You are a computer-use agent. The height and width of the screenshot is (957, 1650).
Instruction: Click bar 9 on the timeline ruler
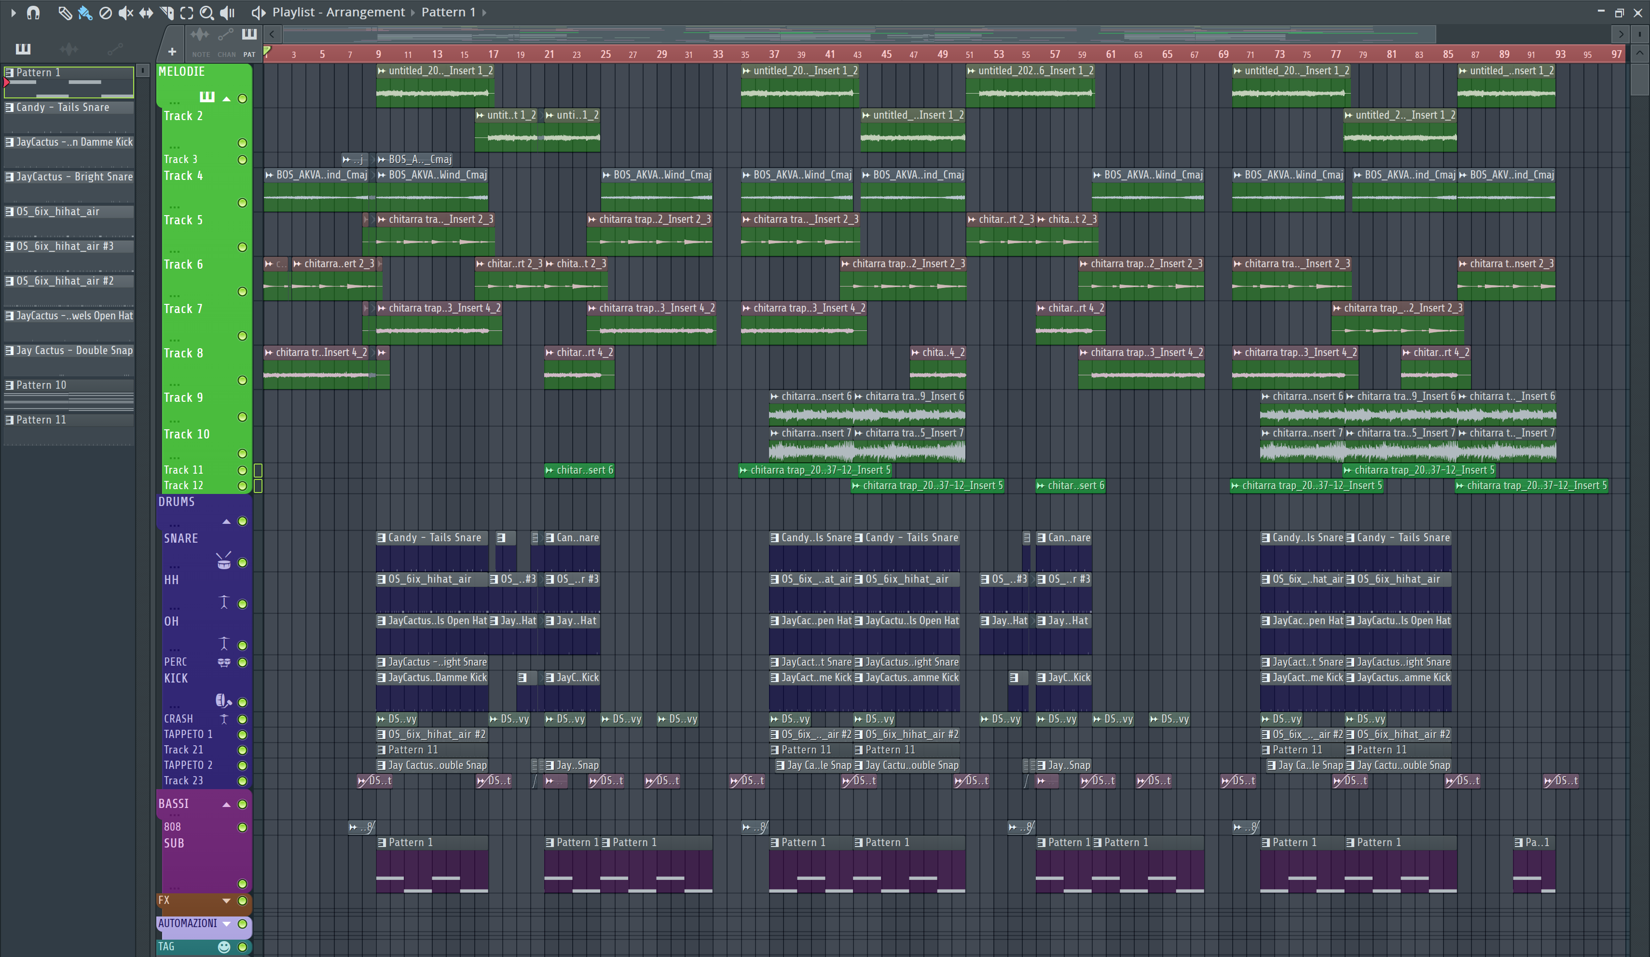(378, 55)
